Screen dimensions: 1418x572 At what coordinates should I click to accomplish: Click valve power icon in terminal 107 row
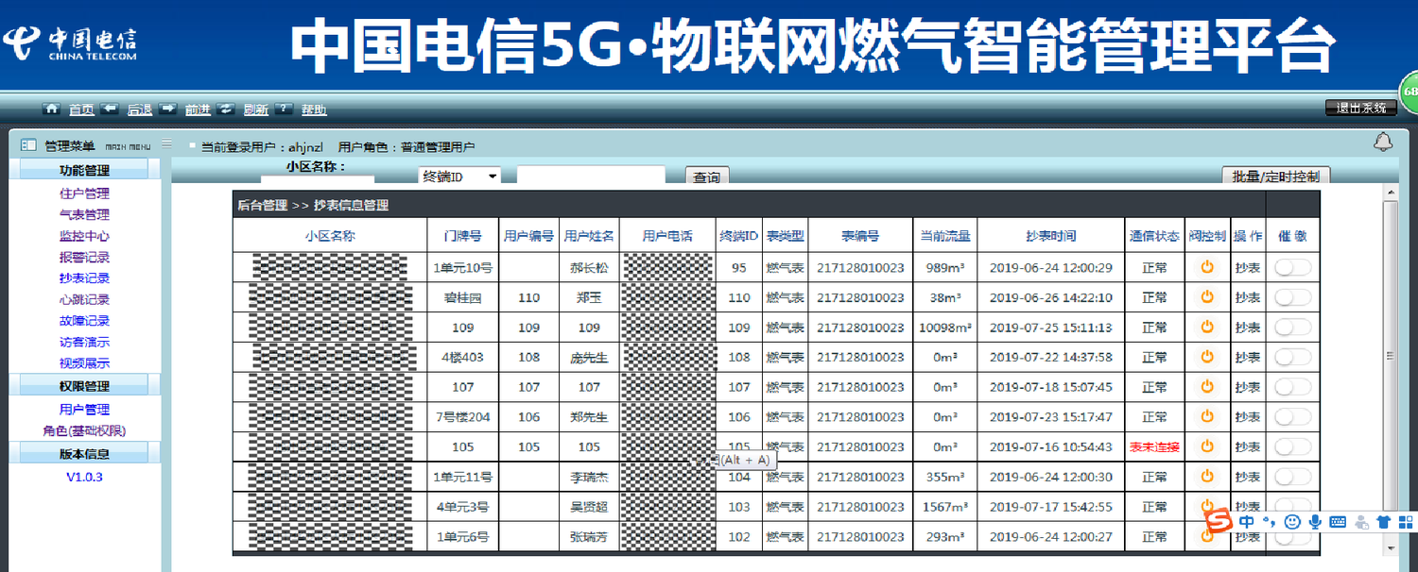click(1207, 386)
